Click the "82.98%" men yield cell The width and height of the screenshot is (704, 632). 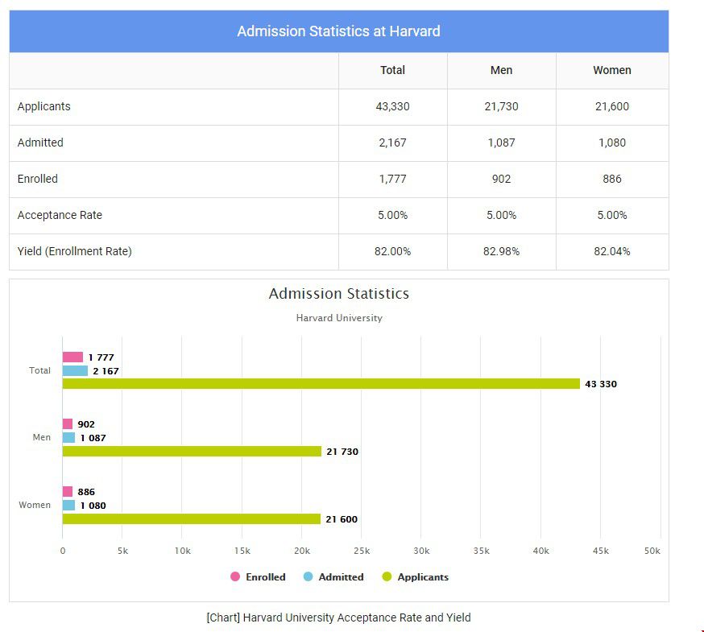pos(501,251)
